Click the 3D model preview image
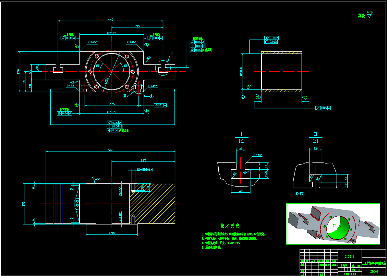This screenshot has height=276, width=387. 333,224
